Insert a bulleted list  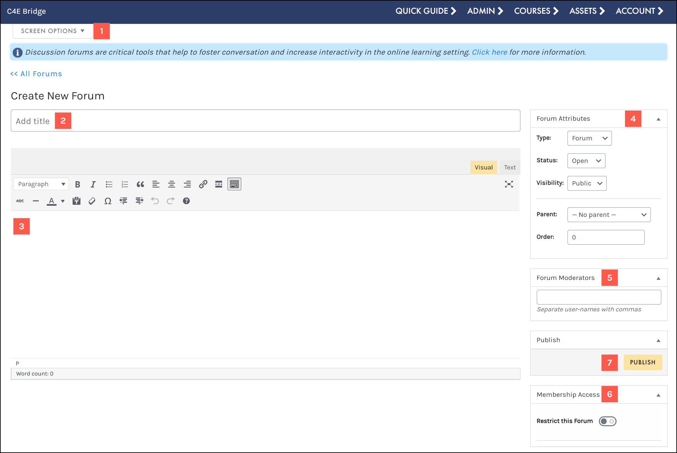109,184
